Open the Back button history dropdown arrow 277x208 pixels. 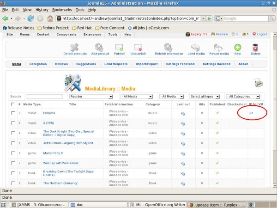pyautogui.click(x=11, y=18)
